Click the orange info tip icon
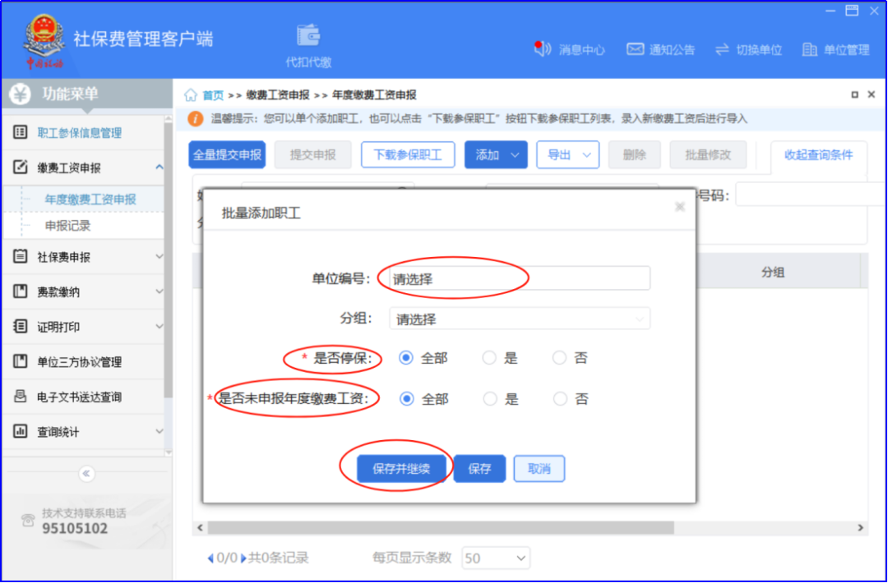This screenshot has height=583, width=888. (x=195, y=119)
